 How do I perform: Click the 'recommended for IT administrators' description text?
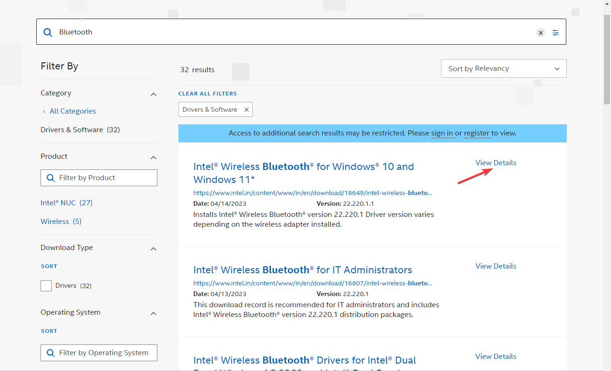coord(316,310)
